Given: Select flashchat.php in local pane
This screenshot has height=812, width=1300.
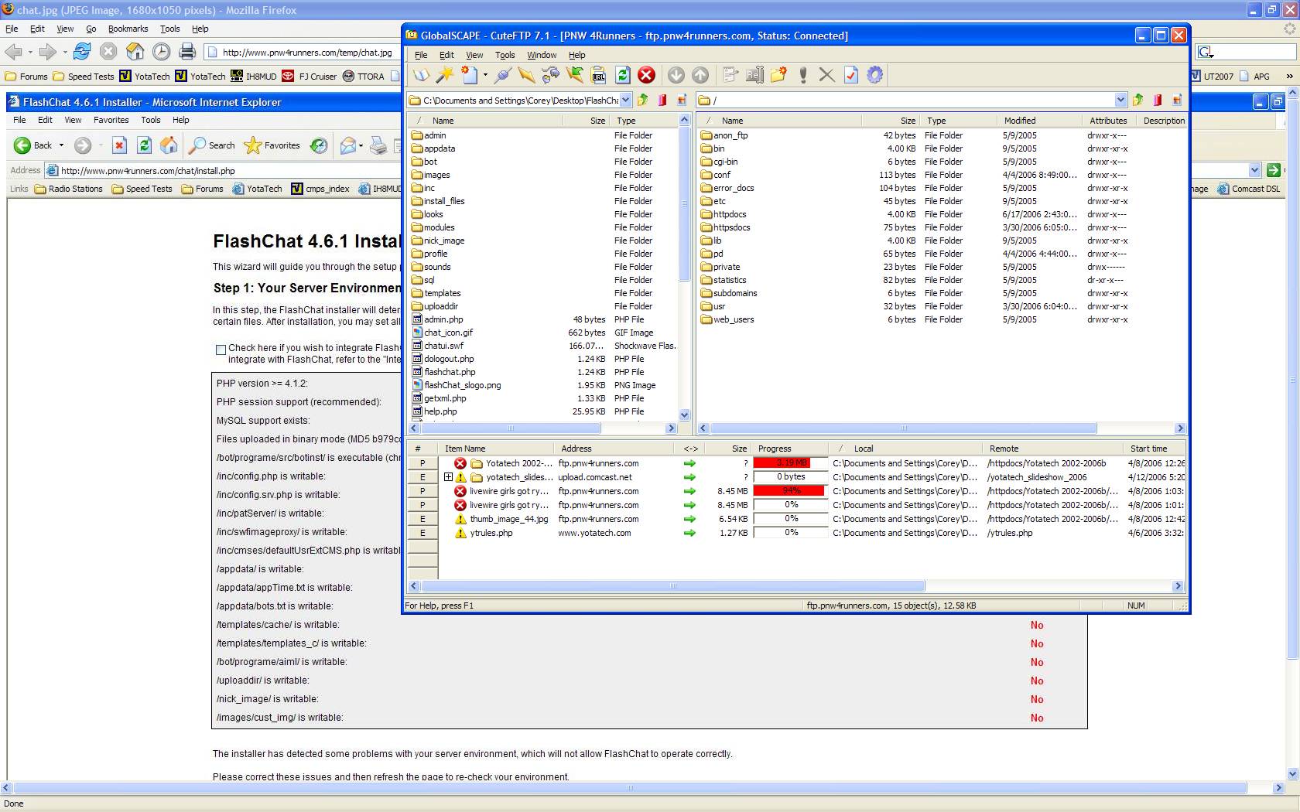Looking at the screenshot, I should (x=450, y=372).
